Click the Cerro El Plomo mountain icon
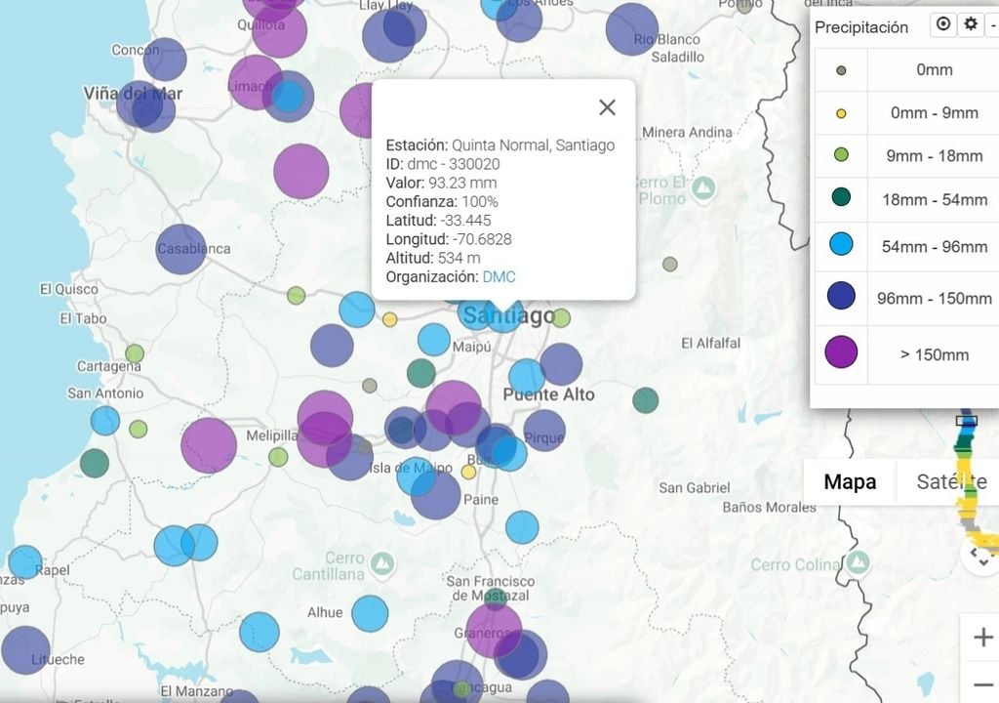 click(703, 187)
